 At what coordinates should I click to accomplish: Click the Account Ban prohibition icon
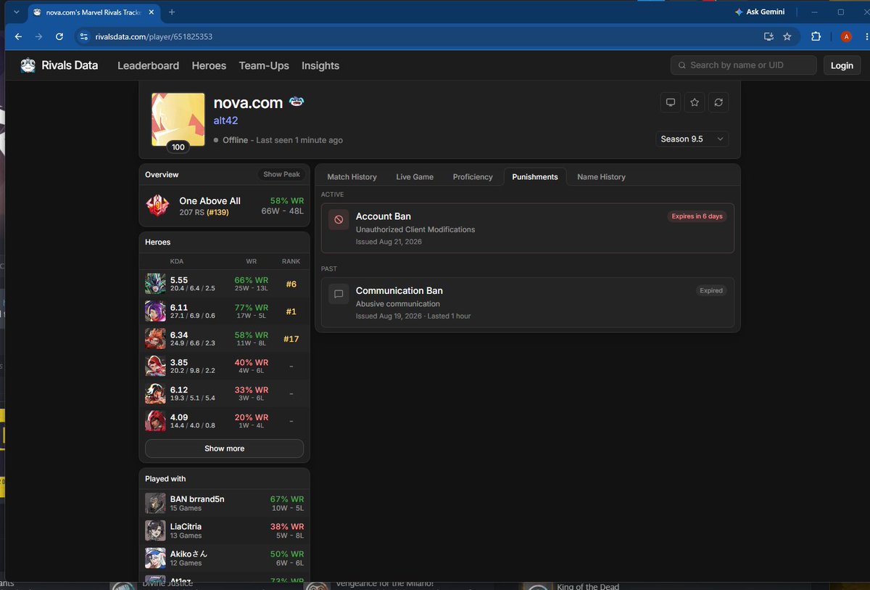(339, 219)
